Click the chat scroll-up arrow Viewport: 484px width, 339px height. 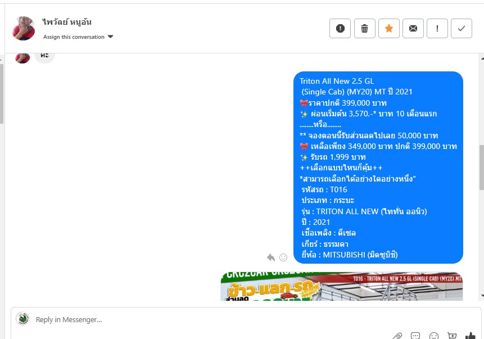point(482,58)
